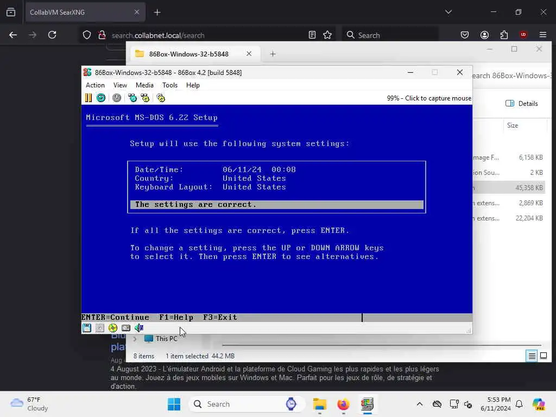
Task: Select This PC in the navigation pane
Action: (x=161, y=339)
